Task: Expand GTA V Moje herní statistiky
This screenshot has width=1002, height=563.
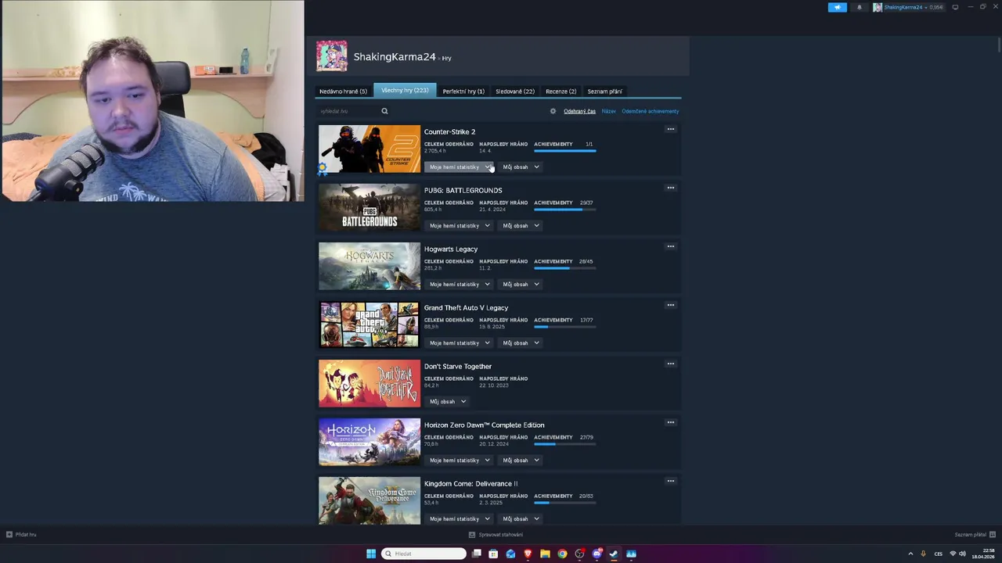Action: (460, 342)
